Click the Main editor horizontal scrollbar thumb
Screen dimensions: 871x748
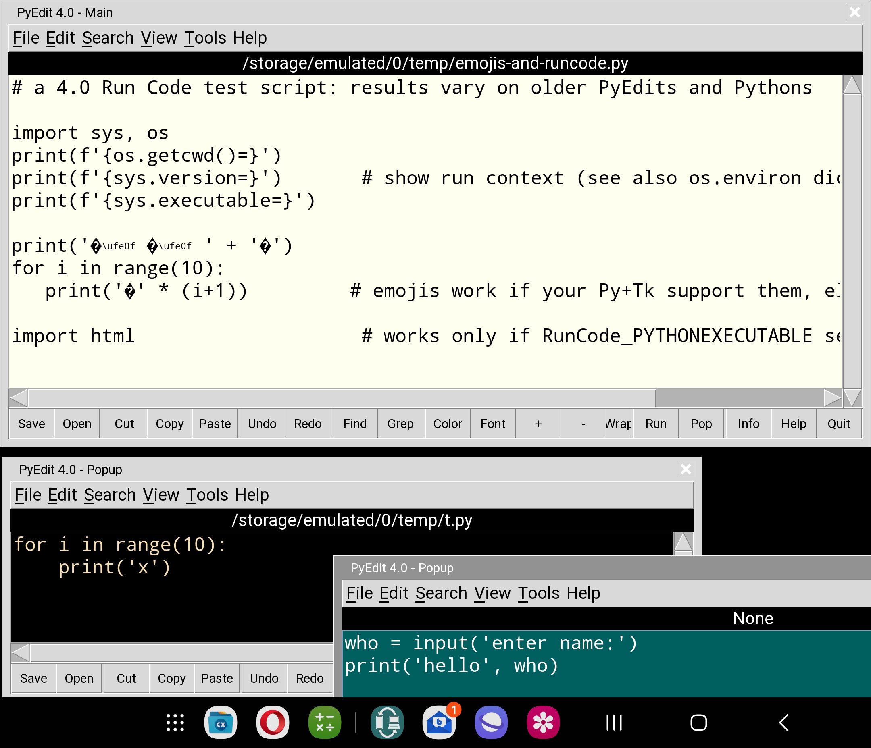pyautogui.click(x=341, y=398)
